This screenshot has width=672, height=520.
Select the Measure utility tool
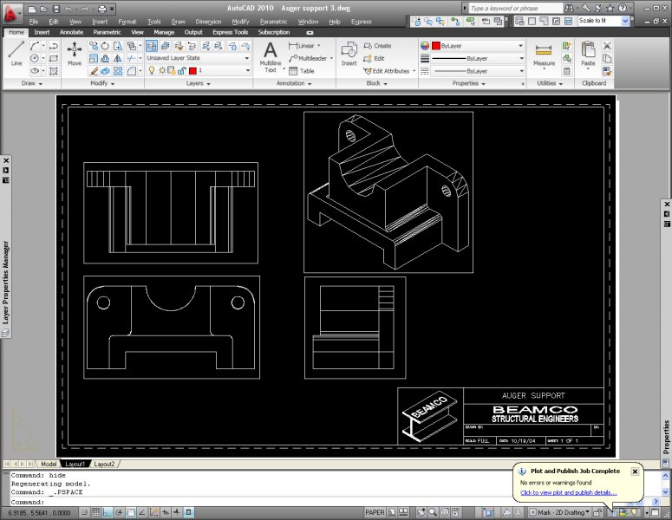coord(544,53)
